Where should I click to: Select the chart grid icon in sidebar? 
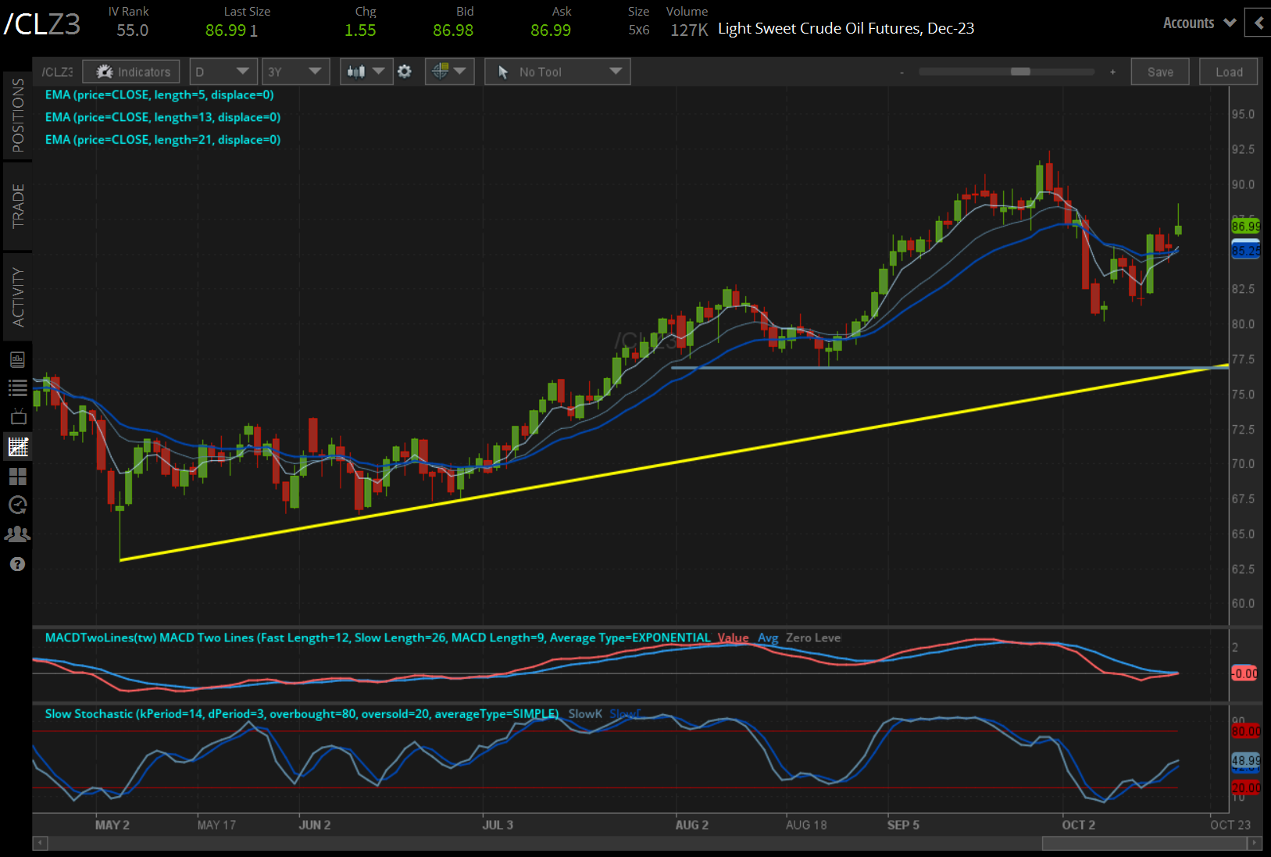(17, 447)
